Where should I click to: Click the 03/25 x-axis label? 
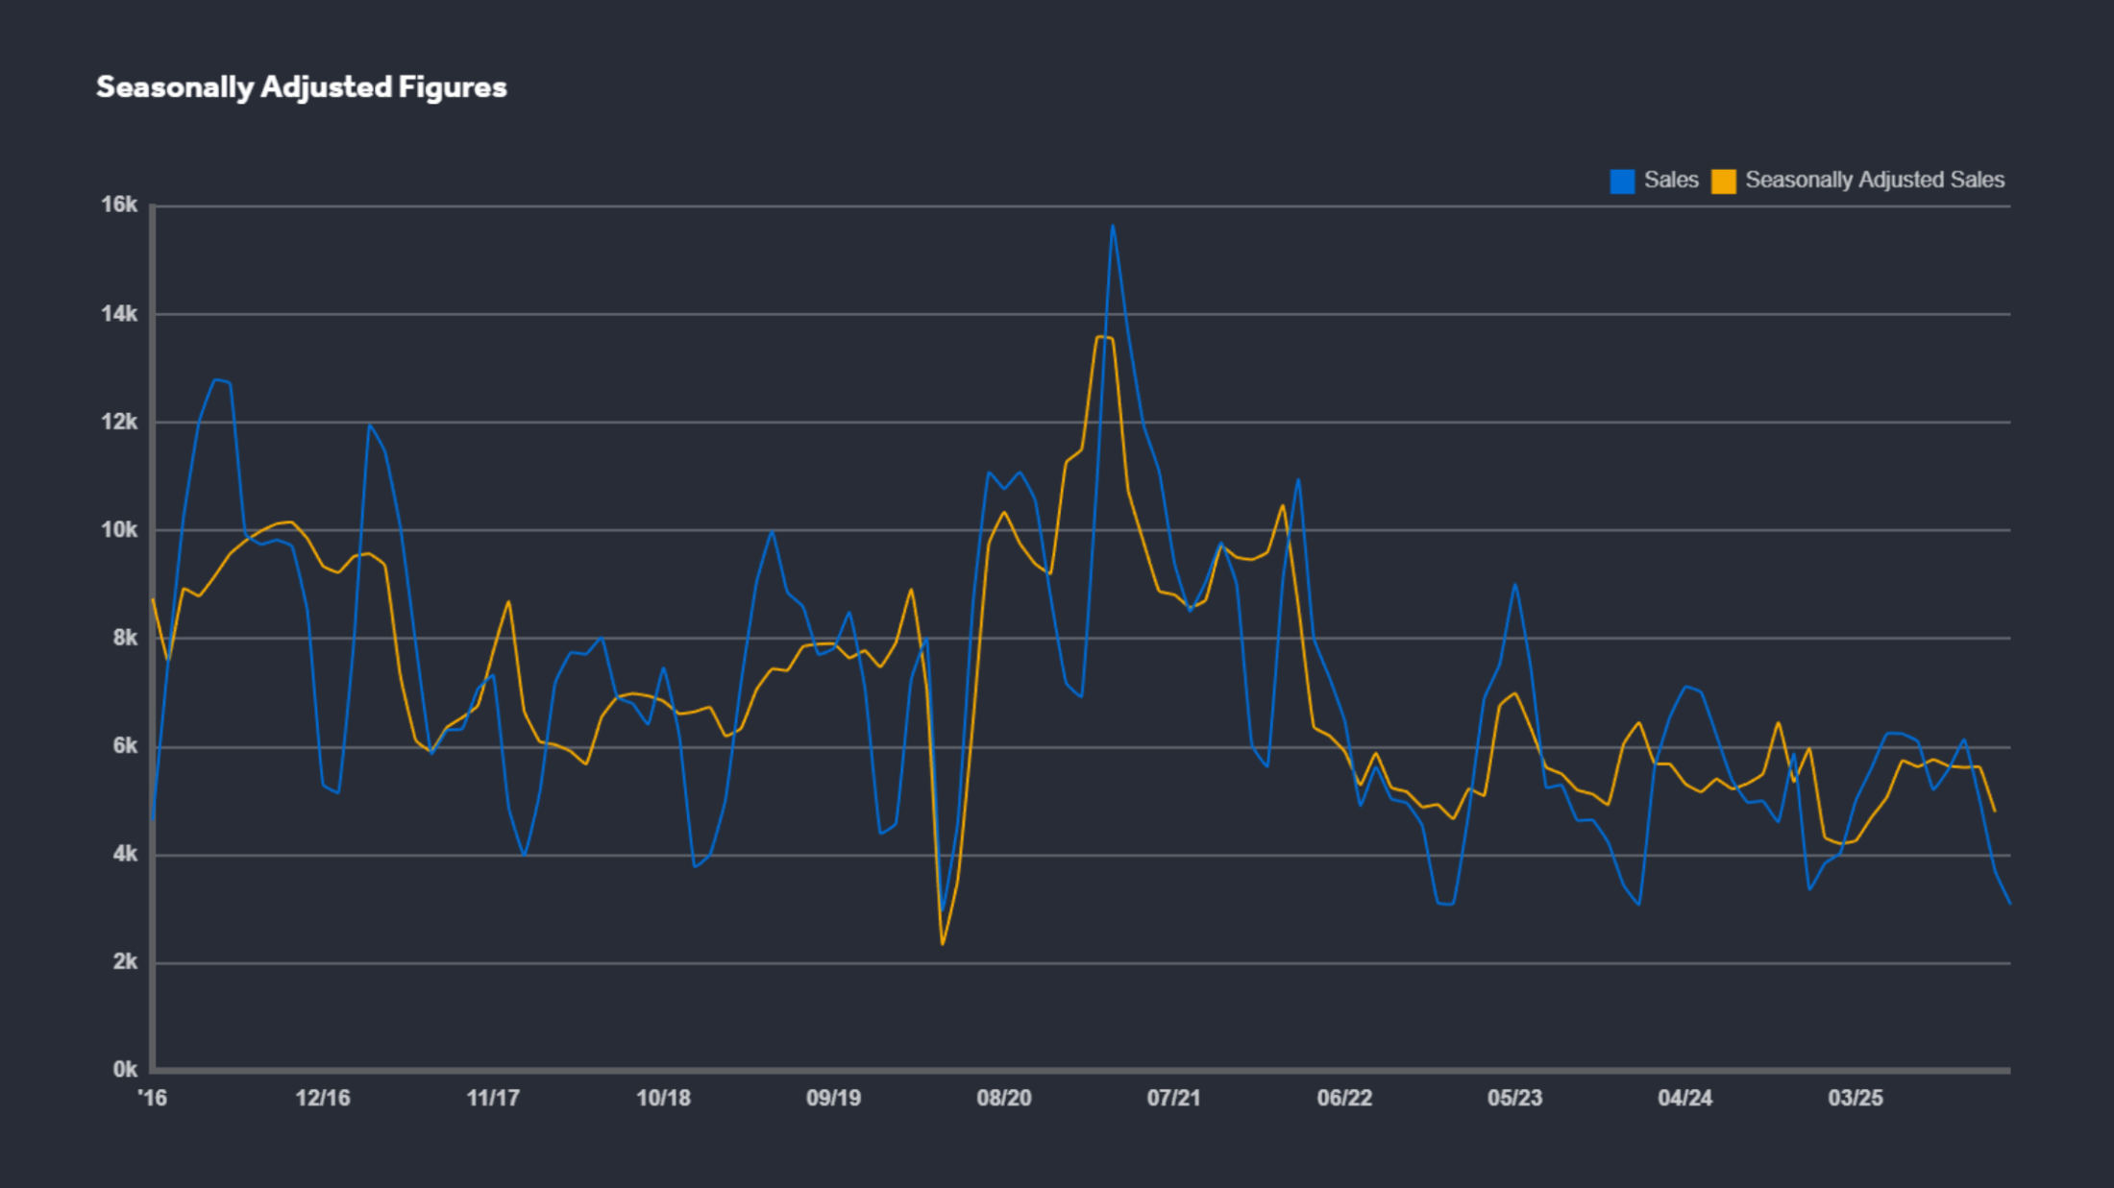click(1856, 1098)
